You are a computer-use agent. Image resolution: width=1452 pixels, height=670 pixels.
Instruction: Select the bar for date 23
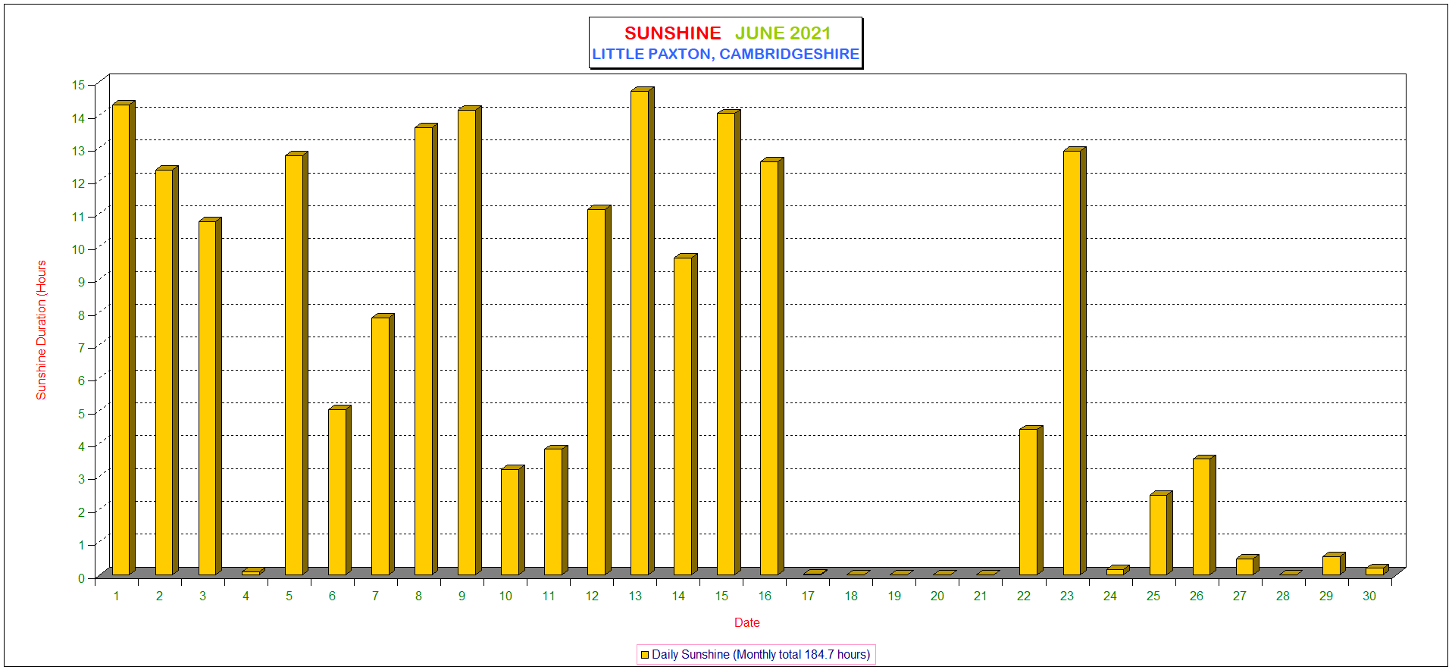[1074, 361]
